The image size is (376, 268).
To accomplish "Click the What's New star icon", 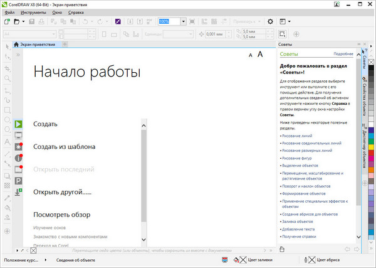I will click(x=18, y=146).
